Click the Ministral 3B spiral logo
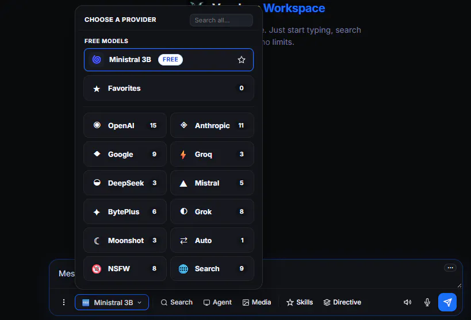The height and width of the screenshot is (320, 471). (x=97, y=59)
